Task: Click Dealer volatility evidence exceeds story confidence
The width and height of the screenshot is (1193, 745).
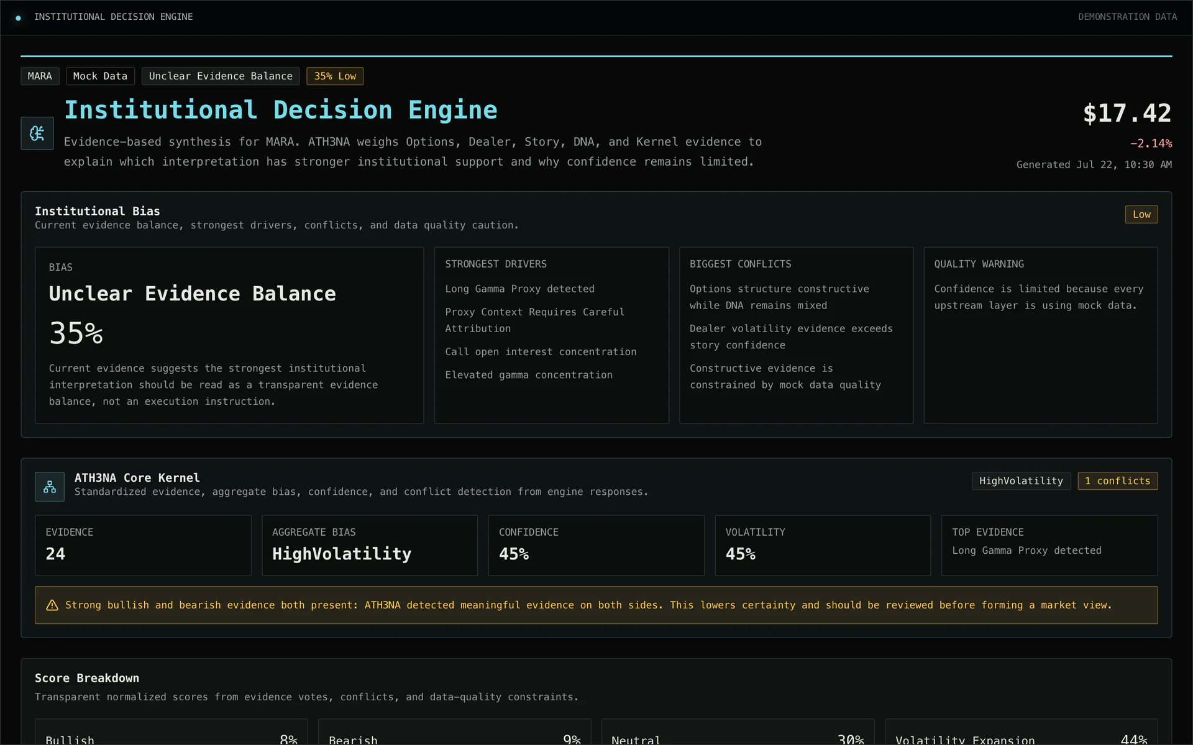Action: (x=791, y=336)
